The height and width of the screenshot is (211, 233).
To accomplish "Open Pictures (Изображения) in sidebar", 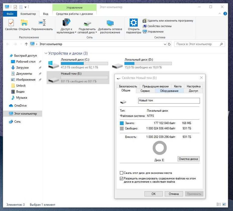I will 24,80.
